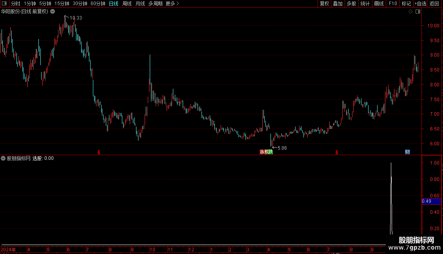
Task: Expand the 华阳股份 chart title dropdown arrow
Action: coord(53,12)
